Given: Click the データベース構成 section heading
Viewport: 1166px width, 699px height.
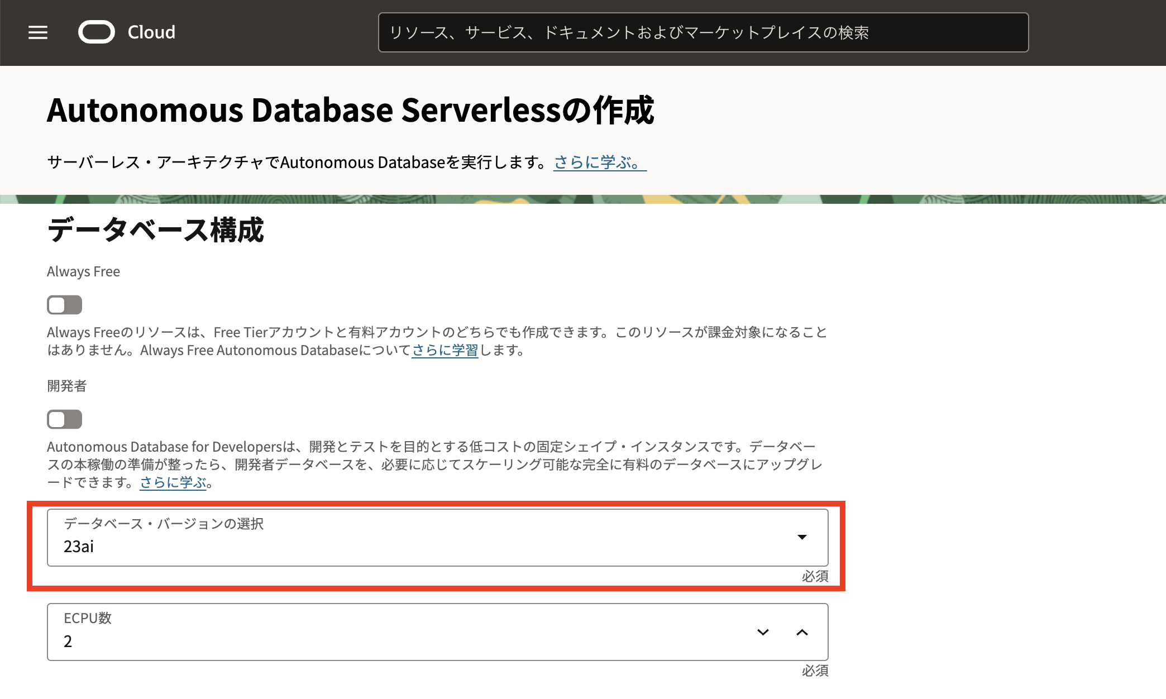Looking at the screenshot, I should (x=155, y=230).
